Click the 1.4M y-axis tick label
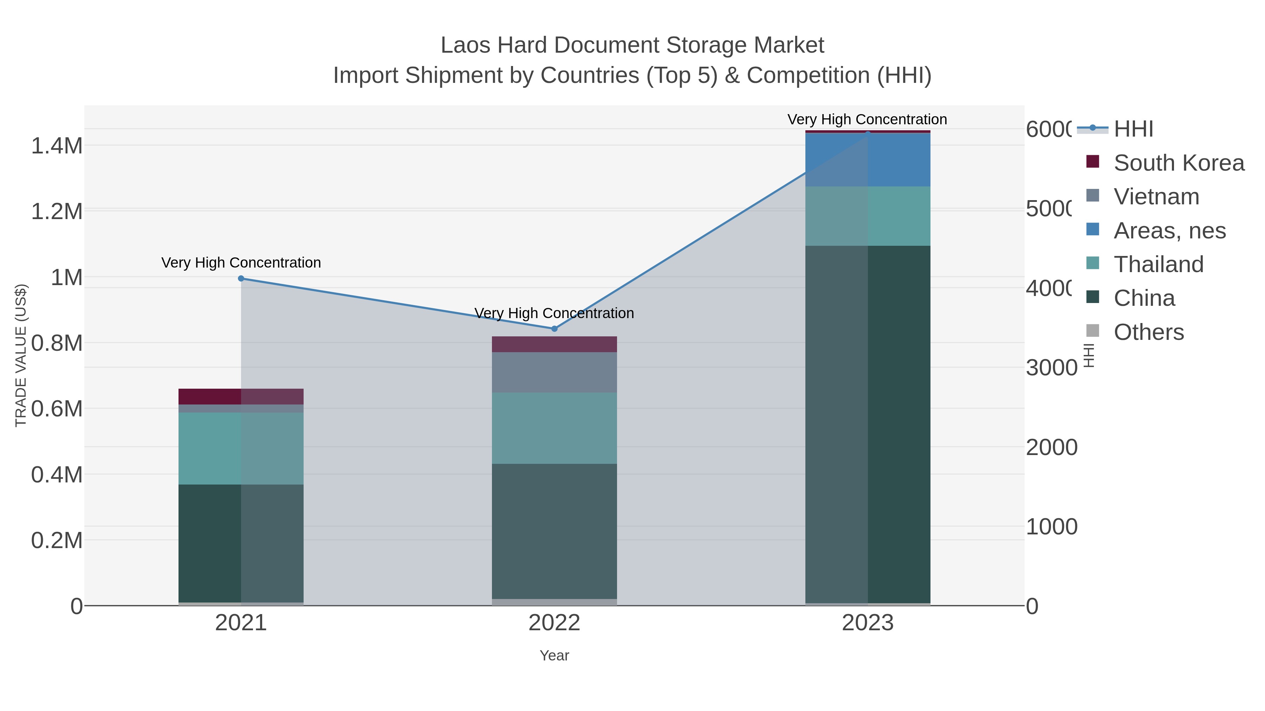Viewport: 1265px width, 711px height. point(57,146)
